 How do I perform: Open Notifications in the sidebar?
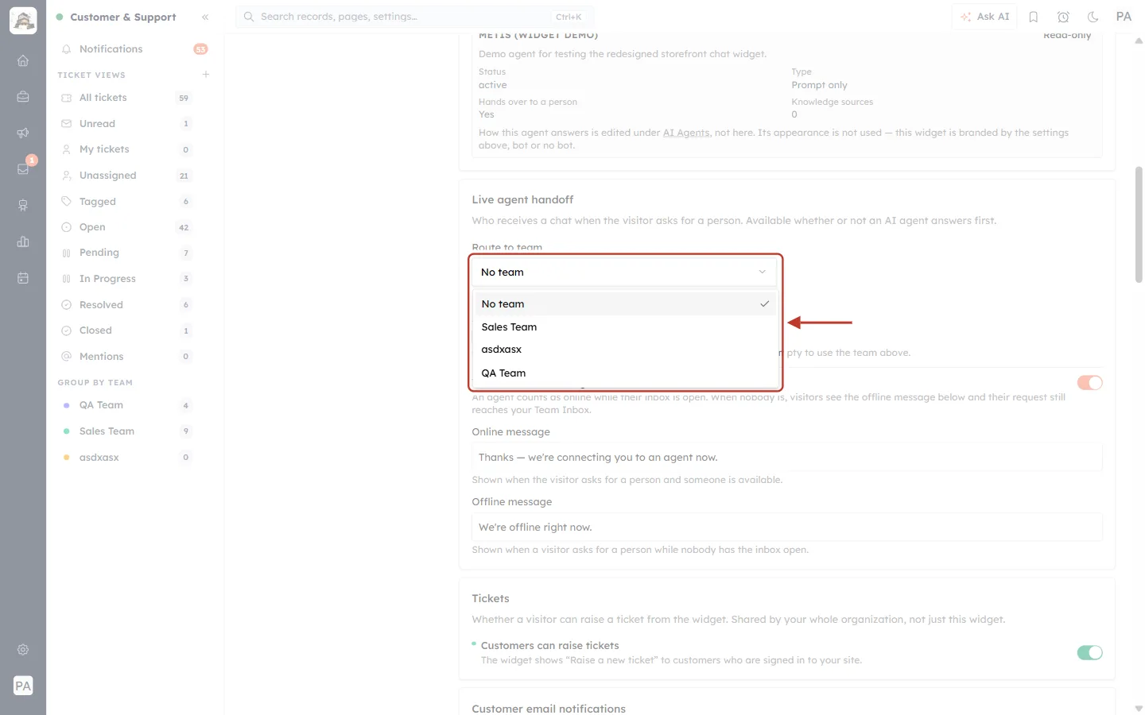(134, 49)
